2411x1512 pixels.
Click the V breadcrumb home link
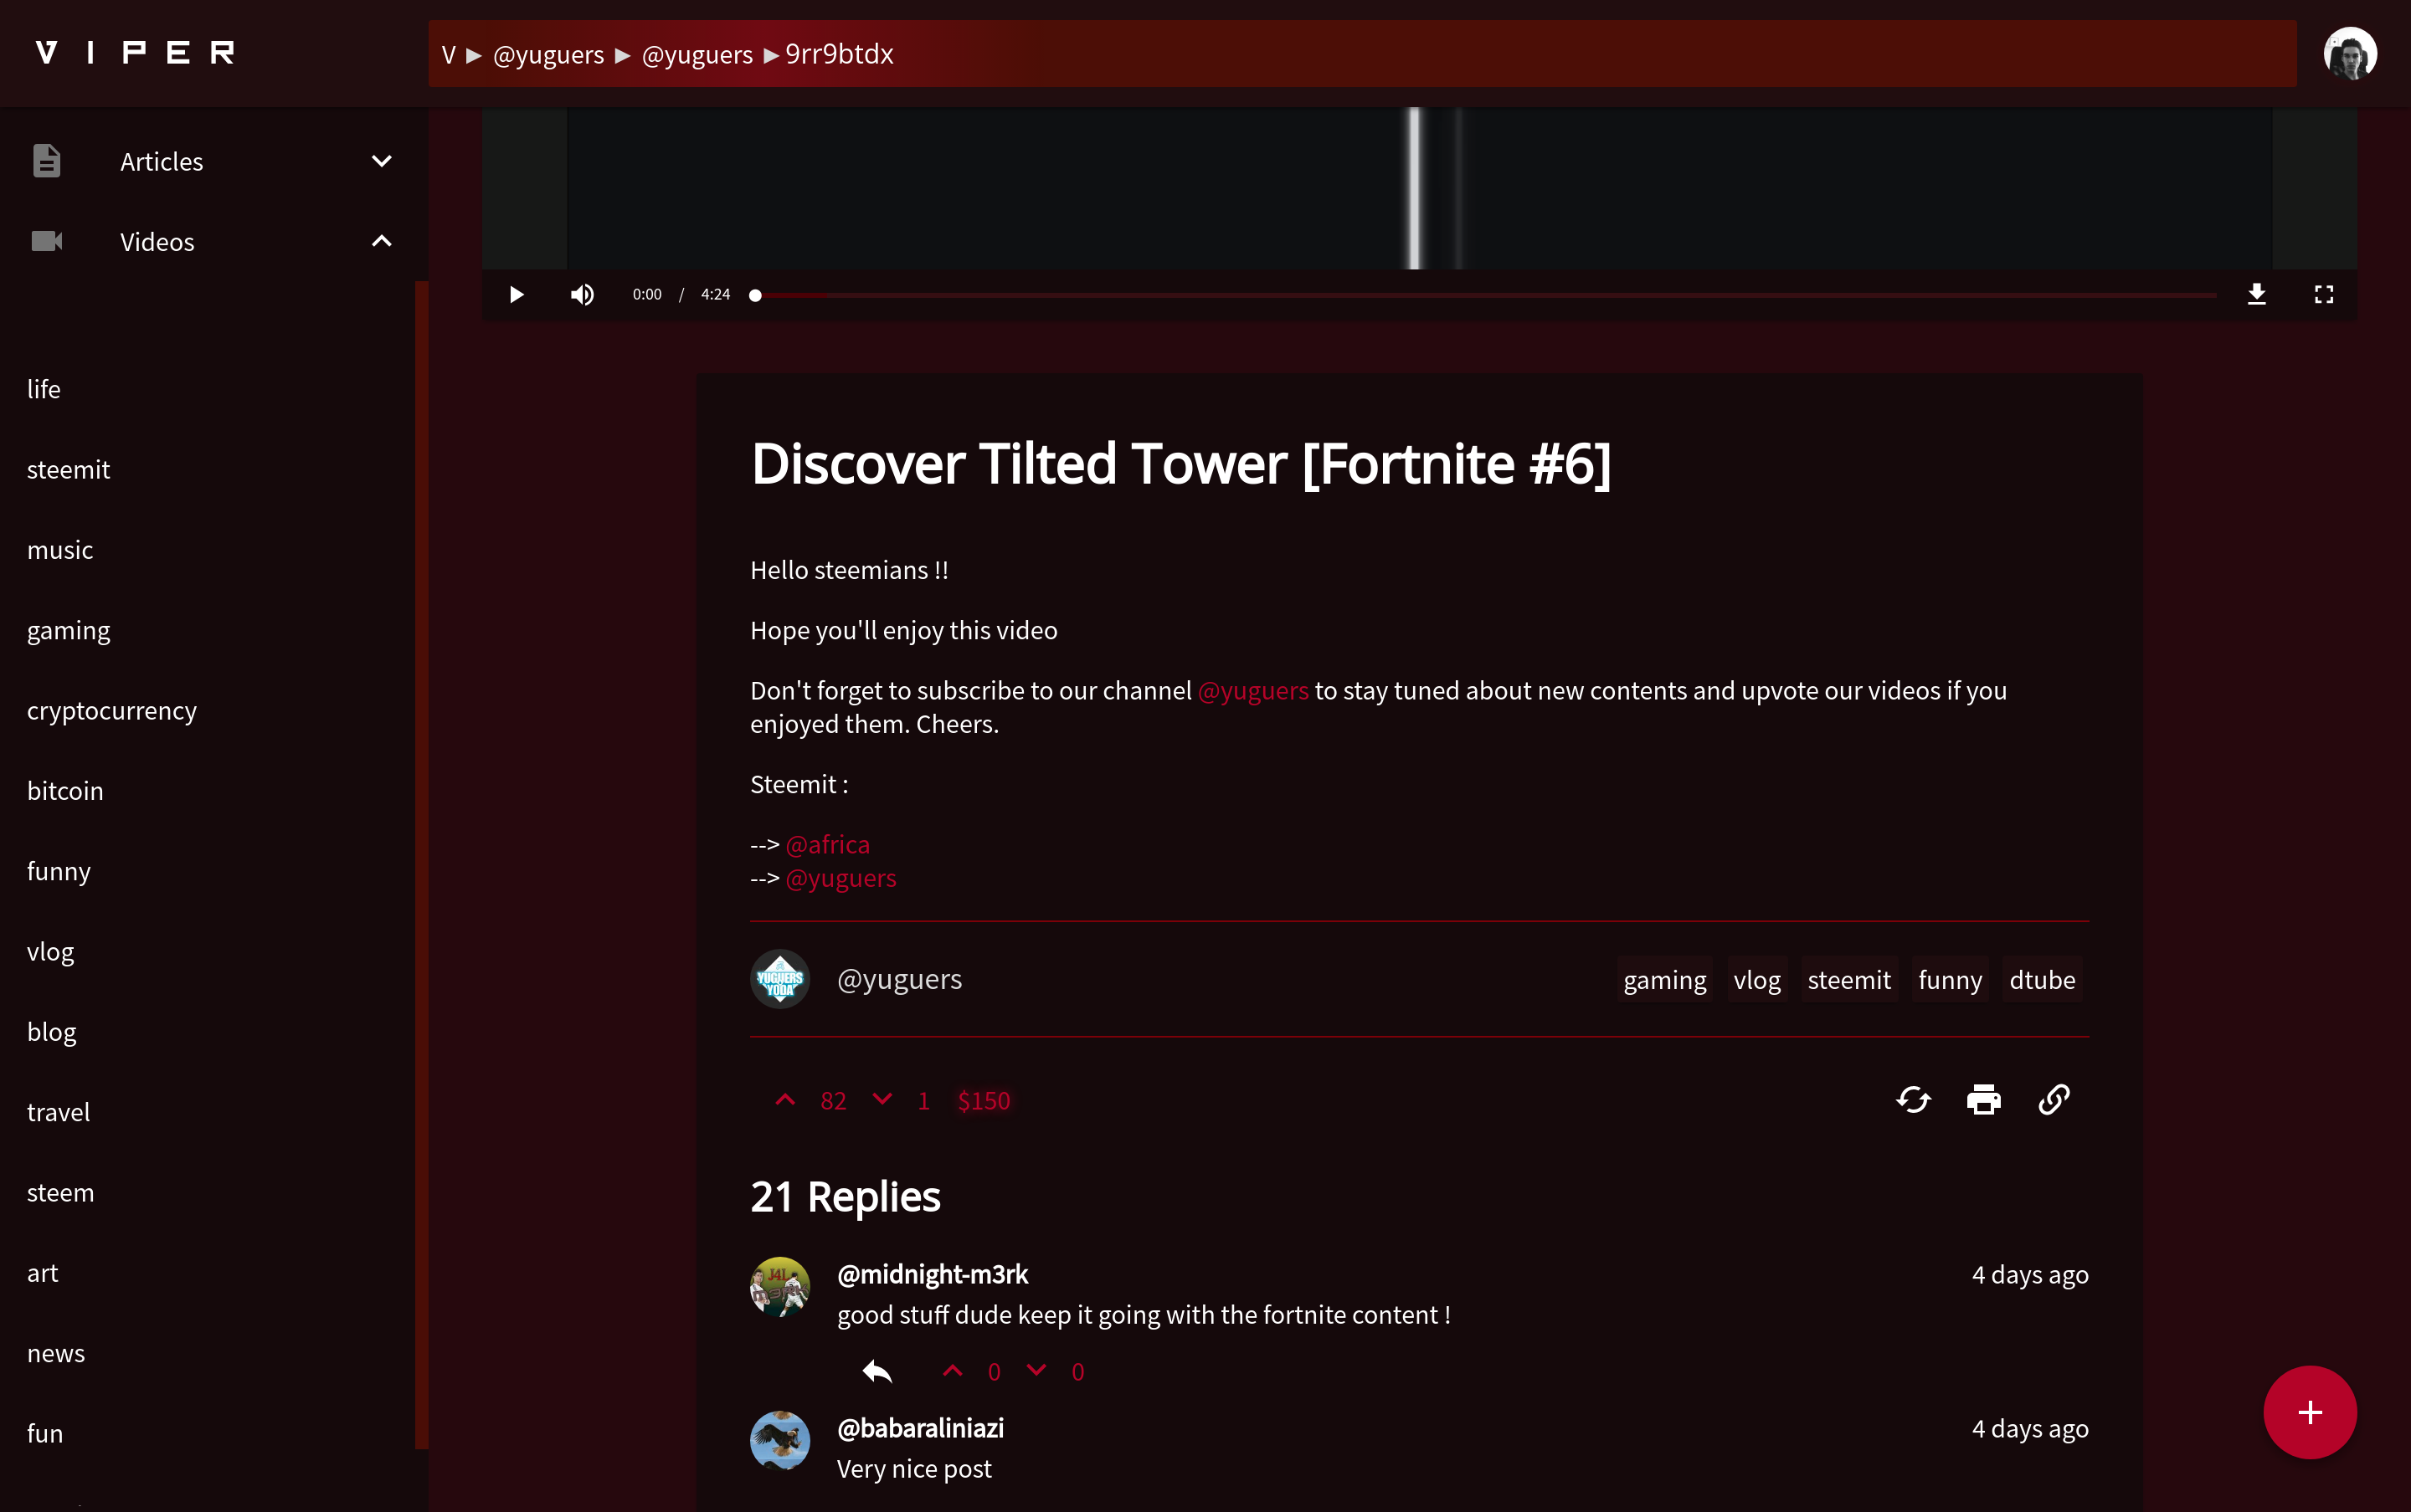[x=450, y=54]
